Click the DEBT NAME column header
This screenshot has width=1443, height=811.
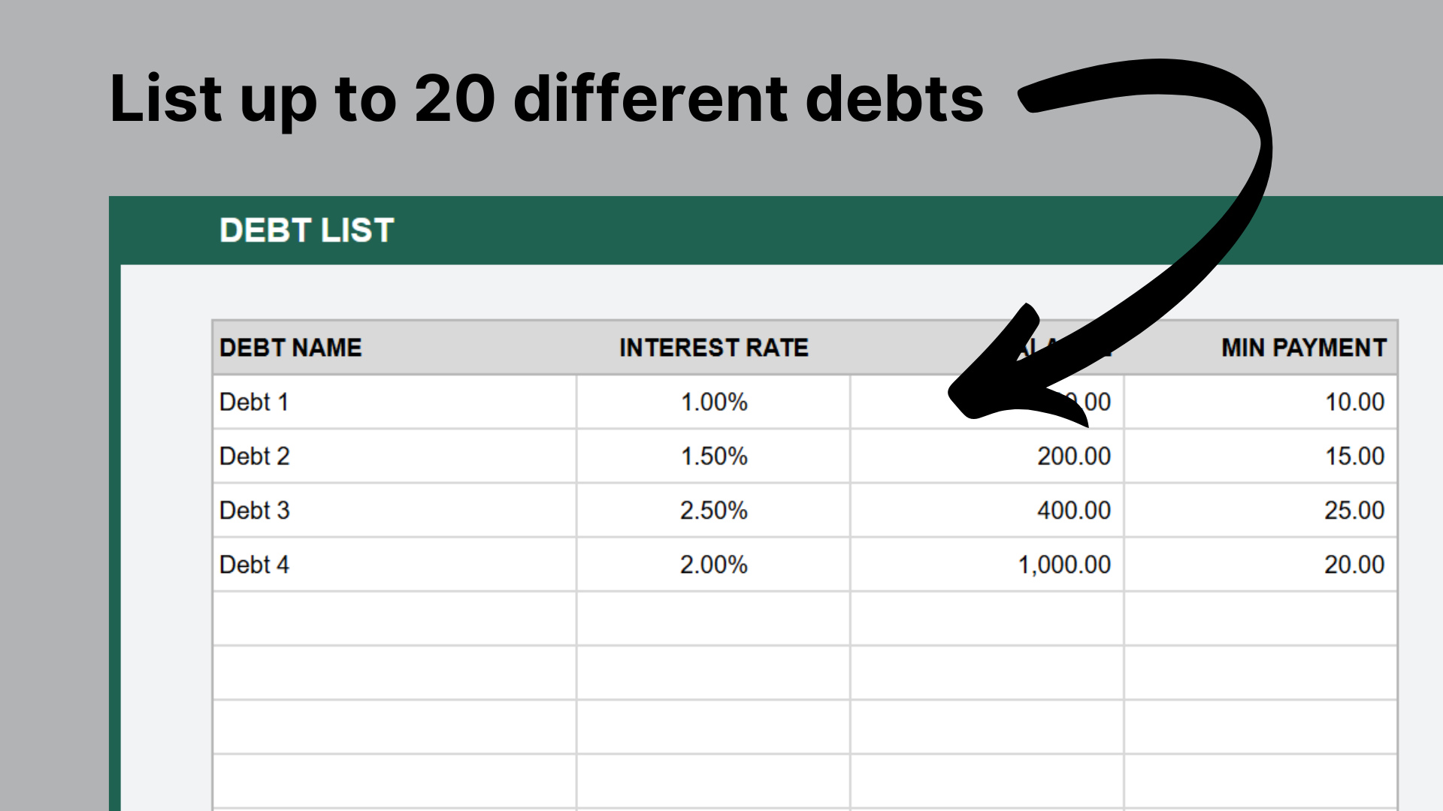291,348
